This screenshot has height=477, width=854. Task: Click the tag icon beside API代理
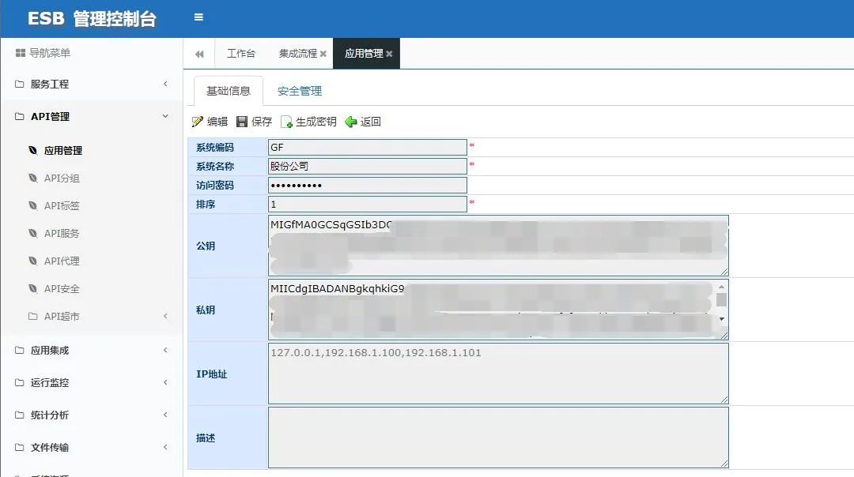(33, 261)
